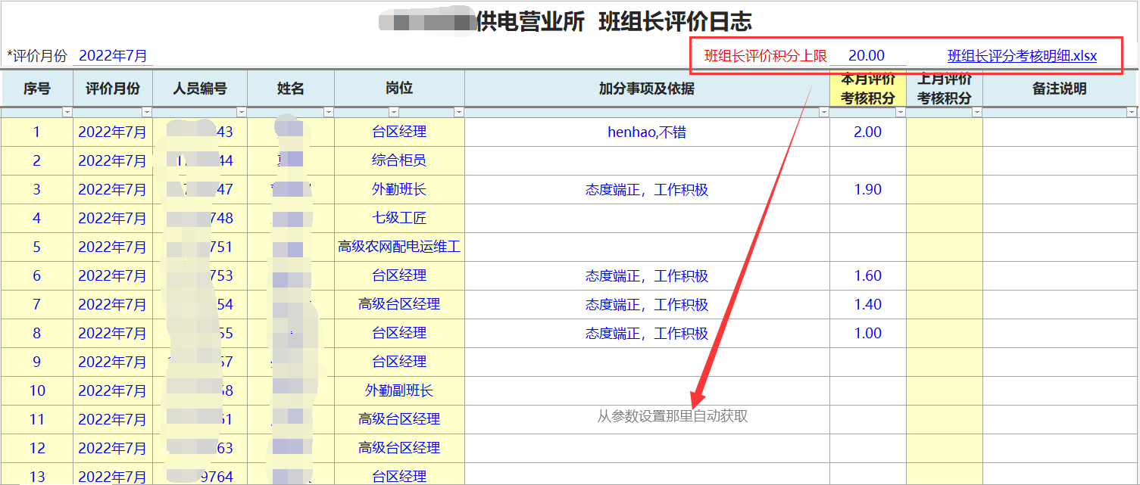1140x485 pixels.
Task: Select the cell containing henhao,不错
Action: click(x=647, y=132)
